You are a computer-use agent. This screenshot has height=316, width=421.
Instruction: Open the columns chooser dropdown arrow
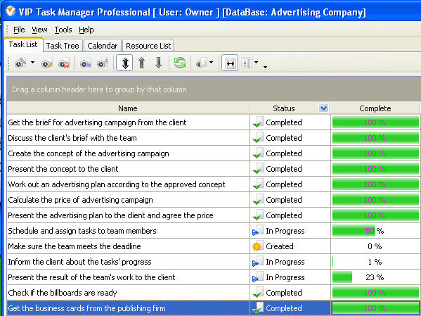[x=256, y=63]
